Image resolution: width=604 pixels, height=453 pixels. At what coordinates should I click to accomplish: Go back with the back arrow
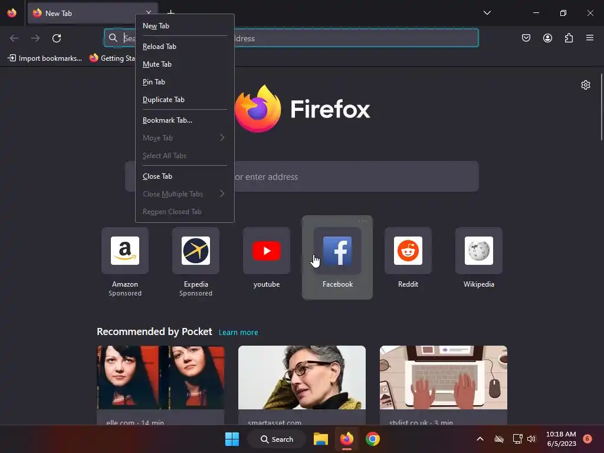tap(14, 38)
